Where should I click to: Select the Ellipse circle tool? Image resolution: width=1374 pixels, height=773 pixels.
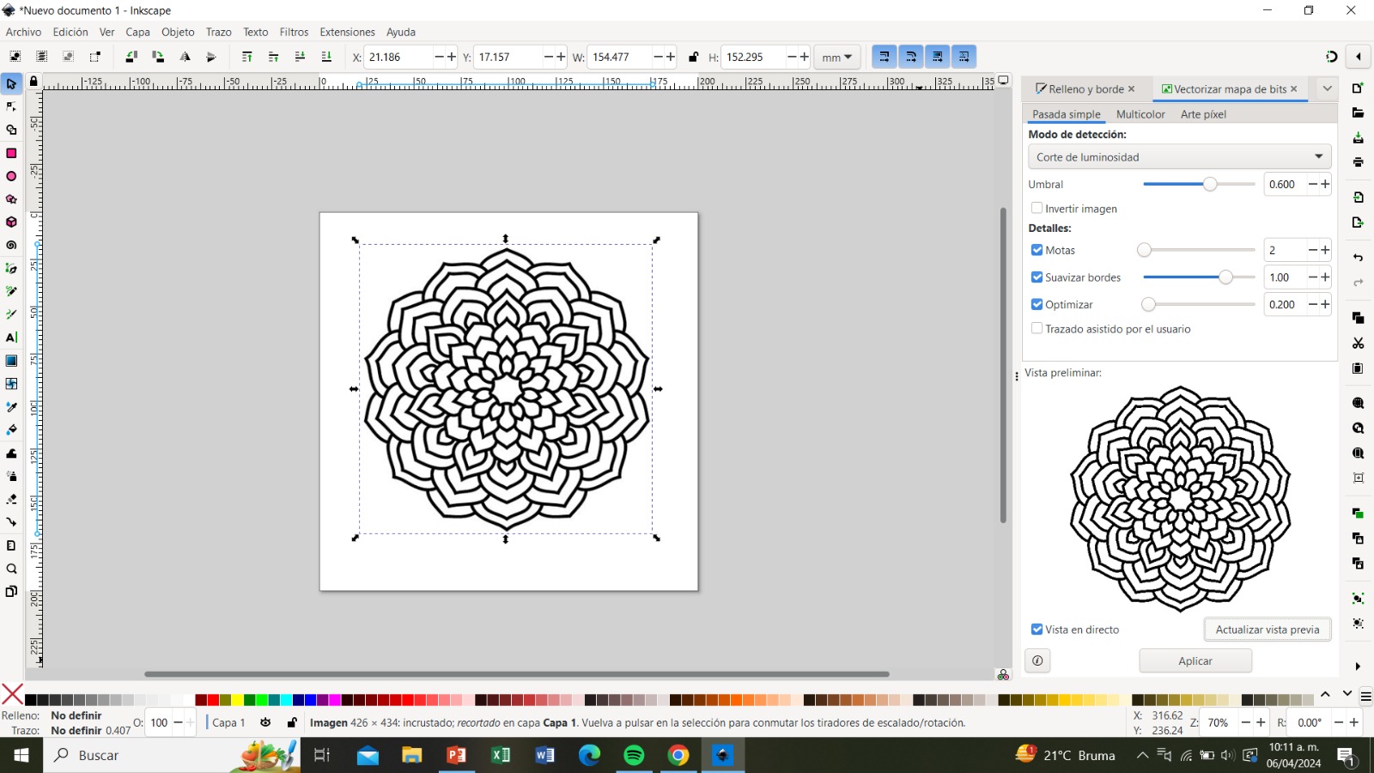(x=11, y=176)
